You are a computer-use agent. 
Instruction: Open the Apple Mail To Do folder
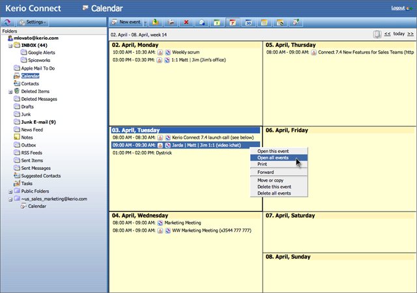click(x=38, y=68)
